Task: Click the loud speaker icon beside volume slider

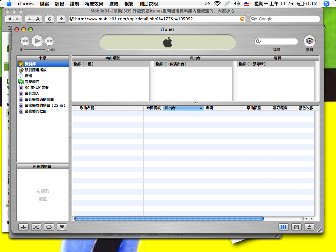Action: pos(53,50)
